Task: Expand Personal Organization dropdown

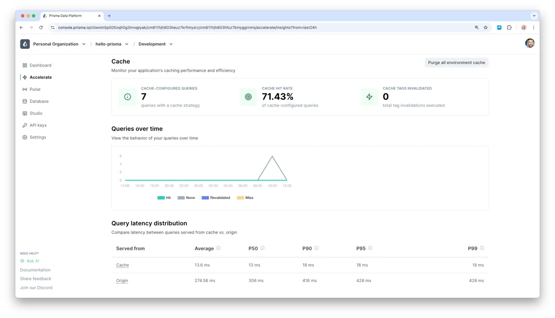Action: (x=59, y=44)
